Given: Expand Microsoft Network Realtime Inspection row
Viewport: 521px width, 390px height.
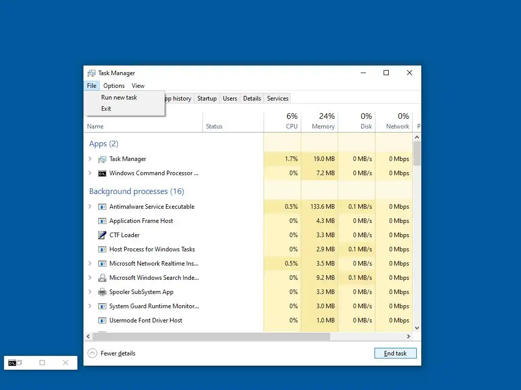Looking at the screenshot, I should point(90,264).
